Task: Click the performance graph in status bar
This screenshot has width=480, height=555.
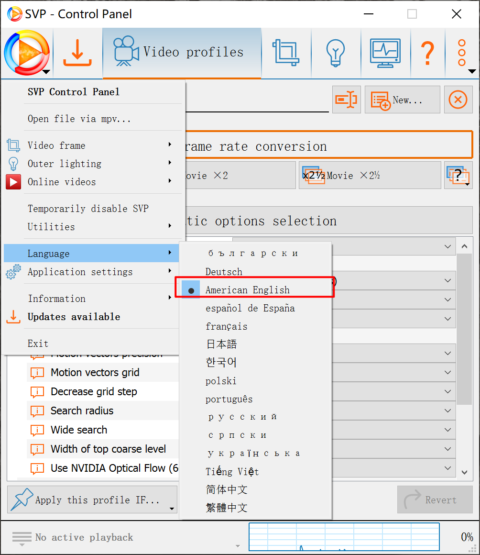Action: tap(344, 537)
